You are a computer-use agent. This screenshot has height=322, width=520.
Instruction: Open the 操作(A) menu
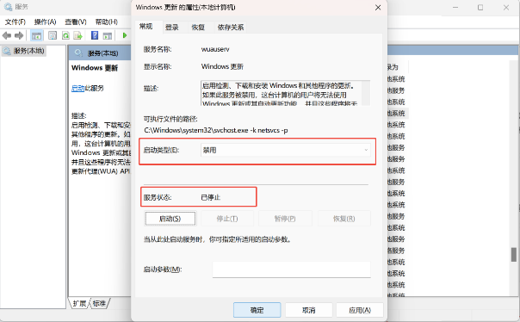(x=45, y=22)
